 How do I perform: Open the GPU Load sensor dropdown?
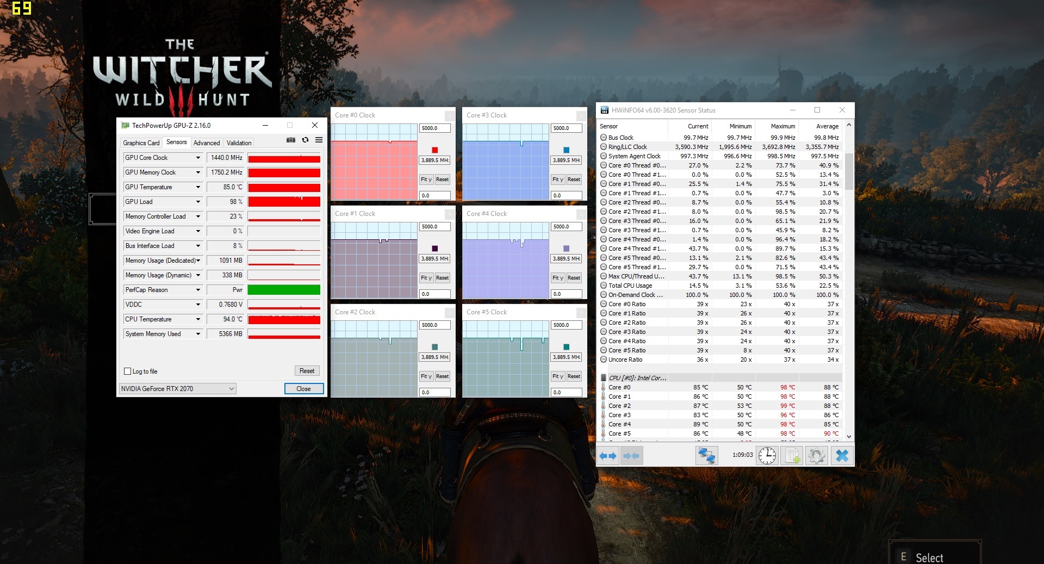(x=198, y=202)
